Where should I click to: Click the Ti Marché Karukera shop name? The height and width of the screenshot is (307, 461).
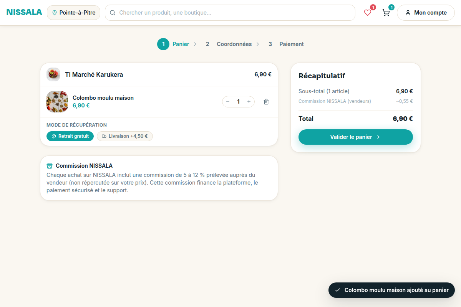pyautogui.click(x=94, y=74)
